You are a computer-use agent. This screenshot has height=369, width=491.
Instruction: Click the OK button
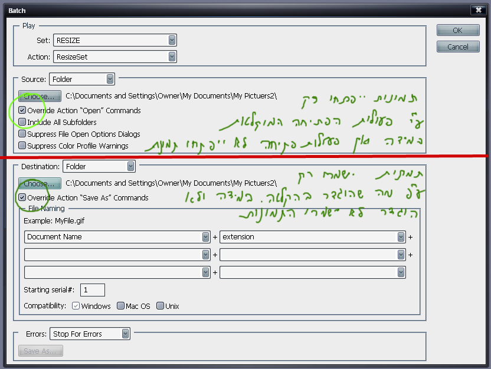(x=457, y=30)
